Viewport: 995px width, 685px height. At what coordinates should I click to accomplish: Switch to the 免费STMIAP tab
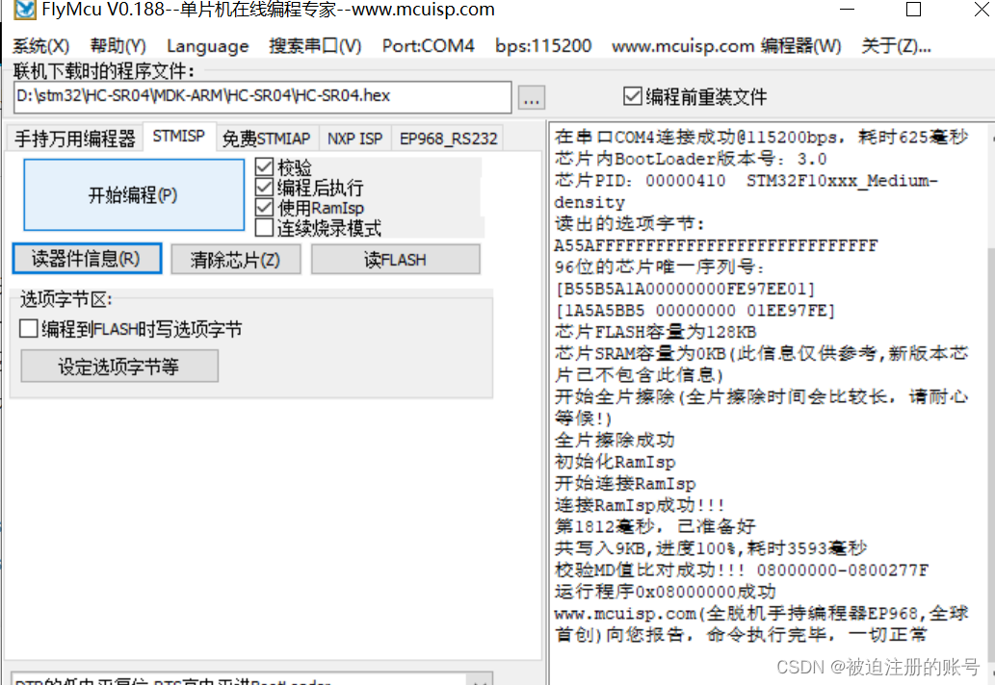(267, 138)
